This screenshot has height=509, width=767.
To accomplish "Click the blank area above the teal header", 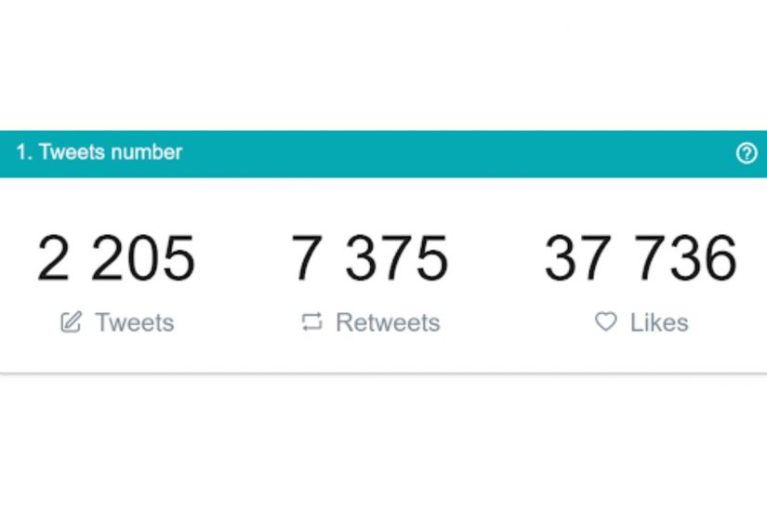I will [x=383, y=65].
